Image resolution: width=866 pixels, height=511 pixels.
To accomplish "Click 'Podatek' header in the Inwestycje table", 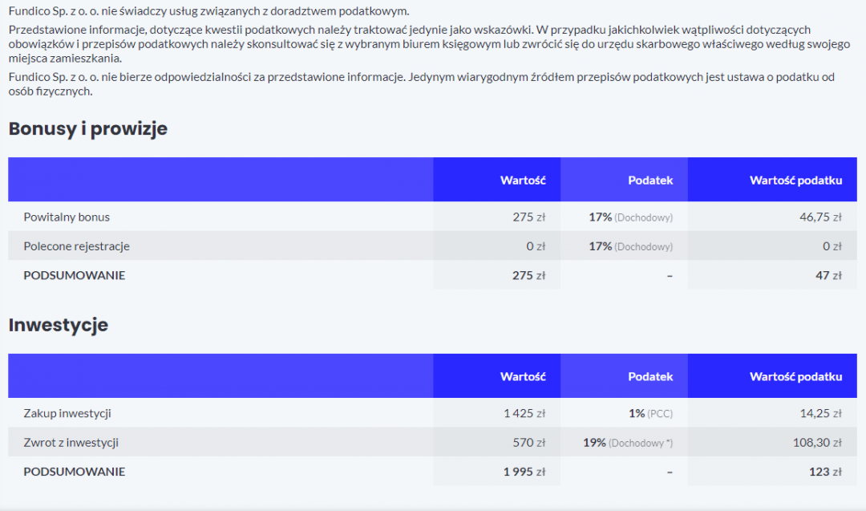I will [650, 376].
